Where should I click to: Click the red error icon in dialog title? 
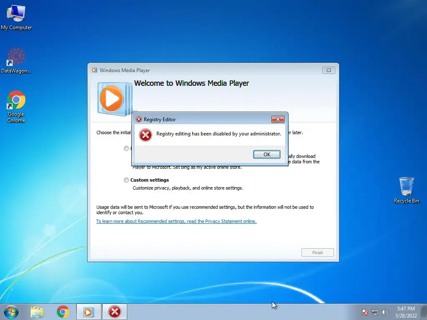(x=139, y=120)
